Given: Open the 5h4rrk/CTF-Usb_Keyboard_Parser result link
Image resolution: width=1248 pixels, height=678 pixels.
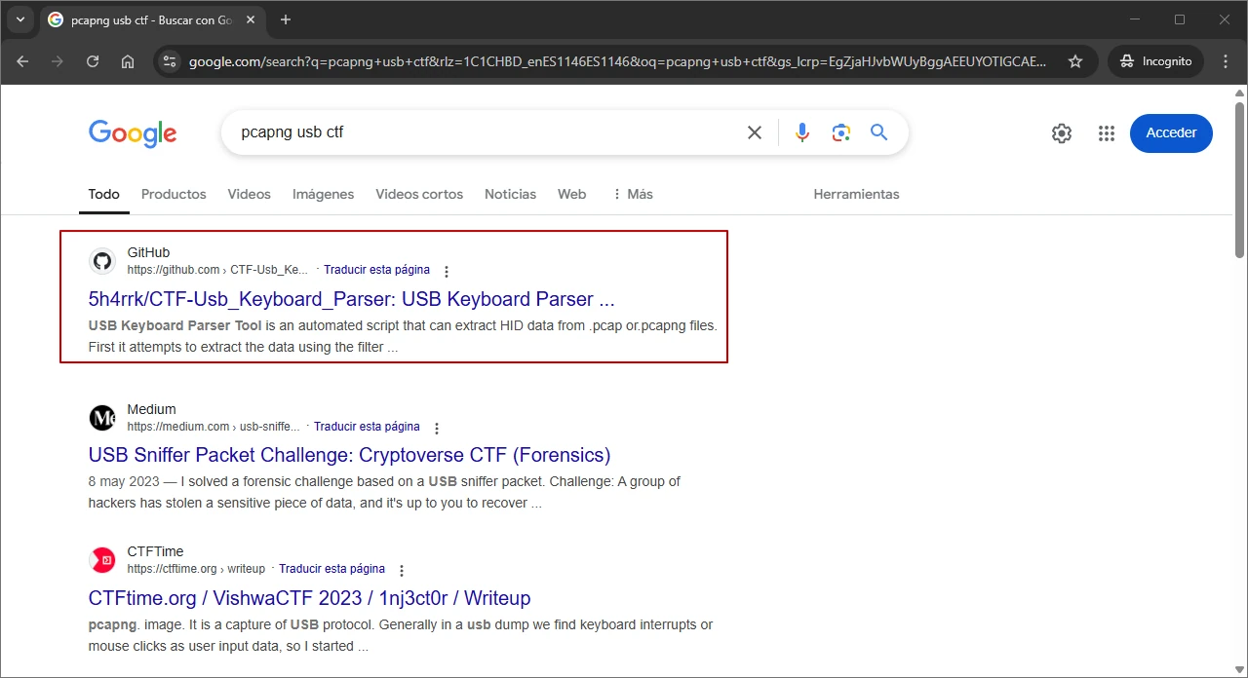Looking at the screenshot, I should (351, 299).
